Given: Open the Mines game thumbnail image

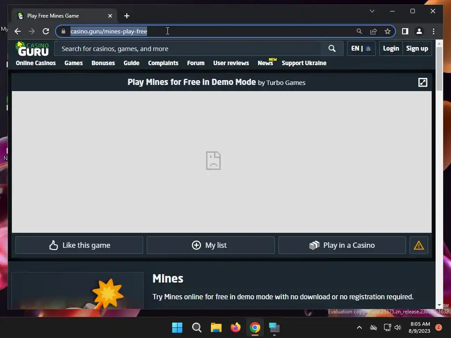Looking at the screenshot, I should pyautogui.click(x=78, y=290).
